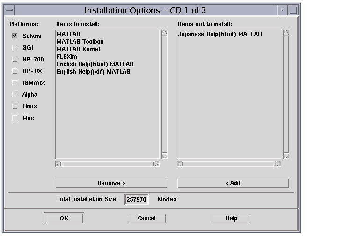Click the Total Installation Size field
This screenshot has height=239, width=351.
pyautogui.click(x=137, y=200)
